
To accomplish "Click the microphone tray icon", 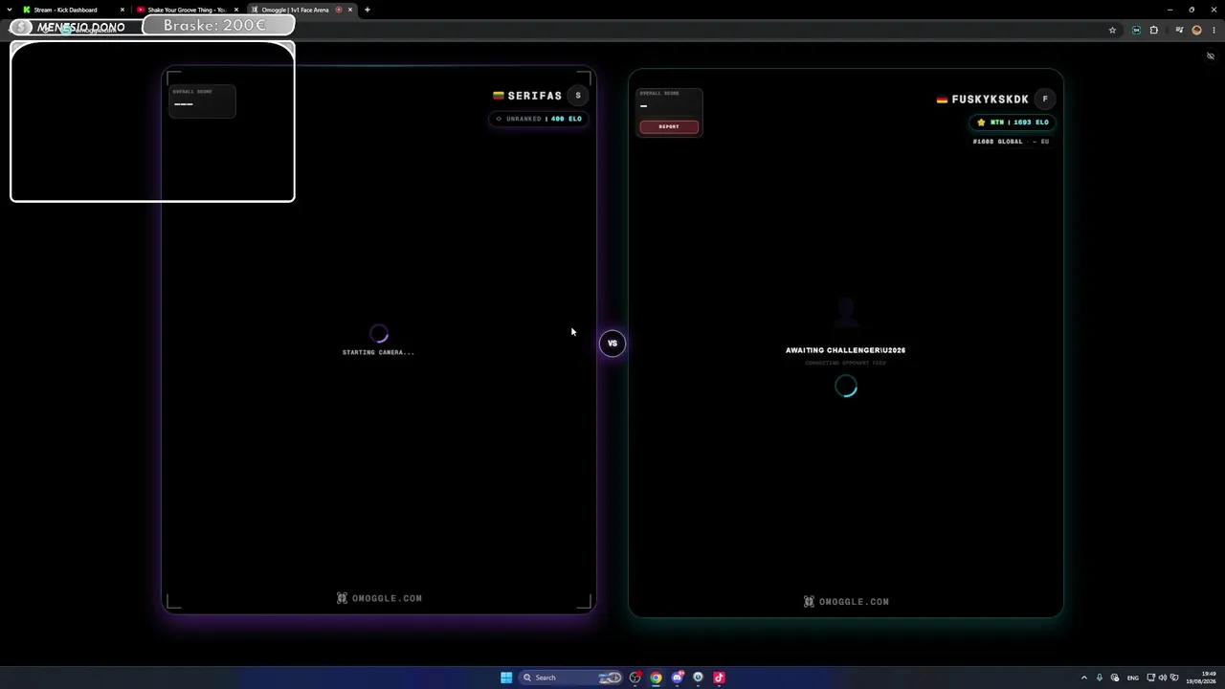I will pyautogui.click(x=1100, y=678).
